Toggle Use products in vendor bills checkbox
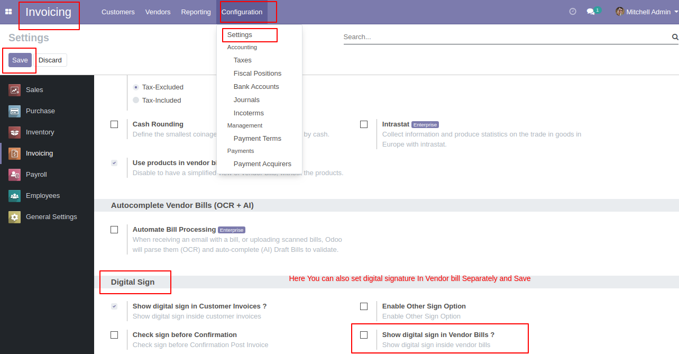 tap(114, 163)
